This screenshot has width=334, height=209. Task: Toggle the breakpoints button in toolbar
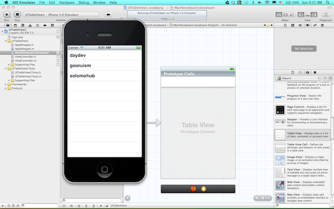pyautogui.click(x=108, y=14)
